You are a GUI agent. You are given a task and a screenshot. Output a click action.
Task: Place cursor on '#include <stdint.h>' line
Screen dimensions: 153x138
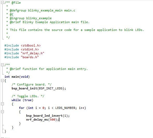click(22, 49)
